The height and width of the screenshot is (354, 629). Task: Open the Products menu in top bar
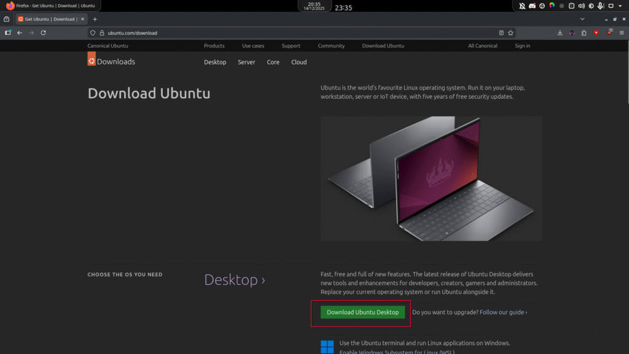214,46
